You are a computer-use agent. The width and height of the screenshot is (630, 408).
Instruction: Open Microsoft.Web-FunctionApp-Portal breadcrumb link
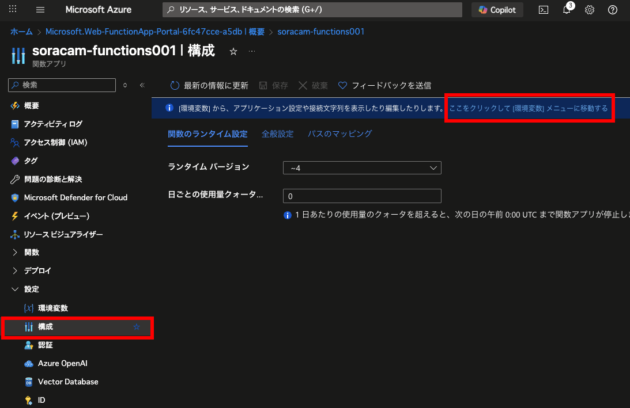coord(154,32)
